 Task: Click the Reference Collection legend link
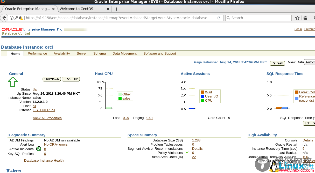[307, 99]
